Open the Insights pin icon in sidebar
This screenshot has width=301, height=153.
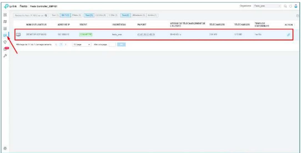[5, 42]
